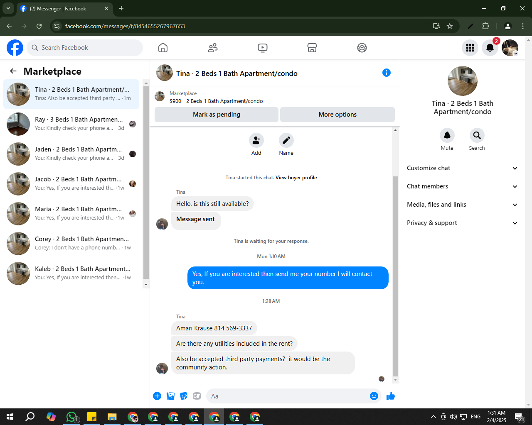Send a thumbs-up like

pyautogui.click(x=391, y=396)
